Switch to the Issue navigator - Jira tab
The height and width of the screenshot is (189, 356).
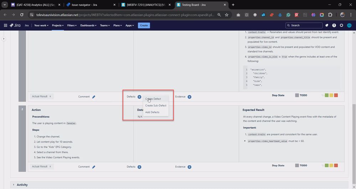coord(91,5)
